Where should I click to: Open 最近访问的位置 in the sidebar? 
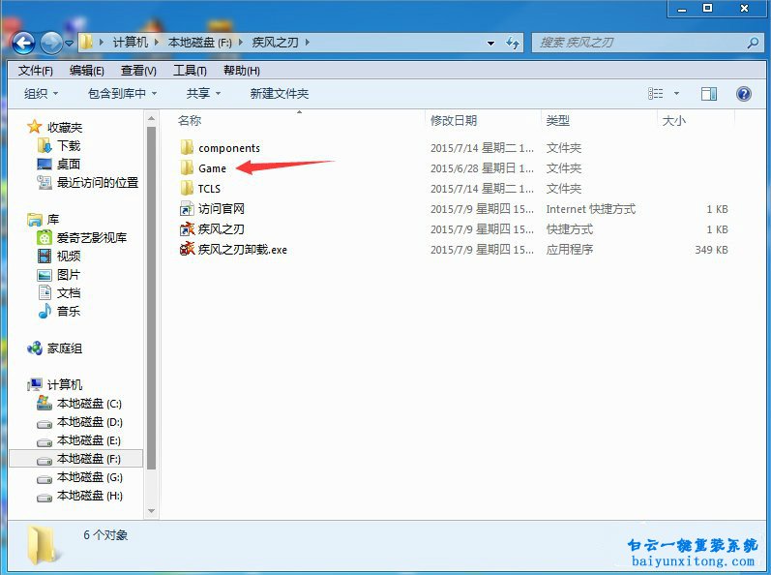[x=98, y=183]
